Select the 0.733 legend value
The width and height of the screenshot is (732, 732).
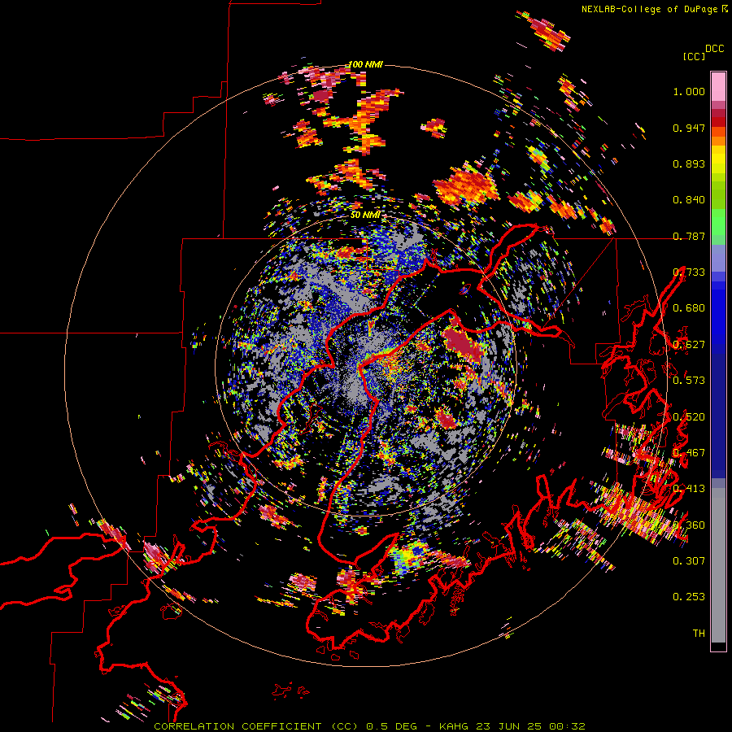pos(689,272)
